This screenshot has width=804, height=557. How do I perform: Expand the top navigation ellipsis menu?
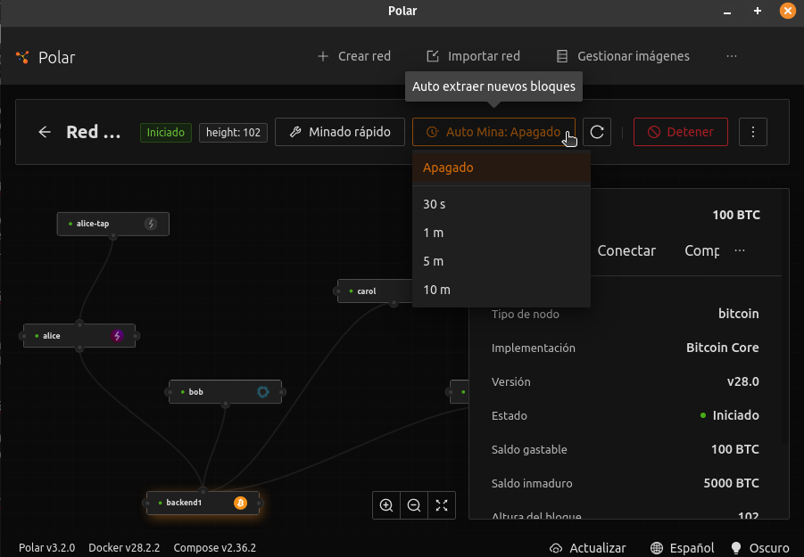click(x=732, y=56)
